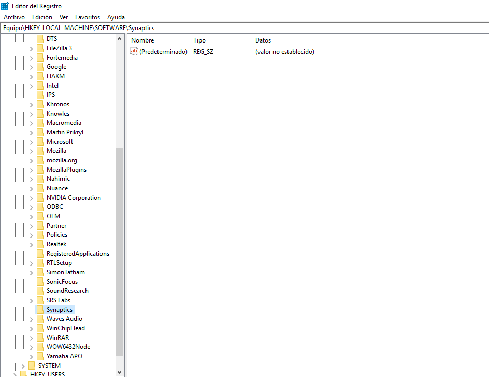Click the Realtek key folder icon
Image resolution: width=489 pixels, height=377 pixels.
coord(40,244)
